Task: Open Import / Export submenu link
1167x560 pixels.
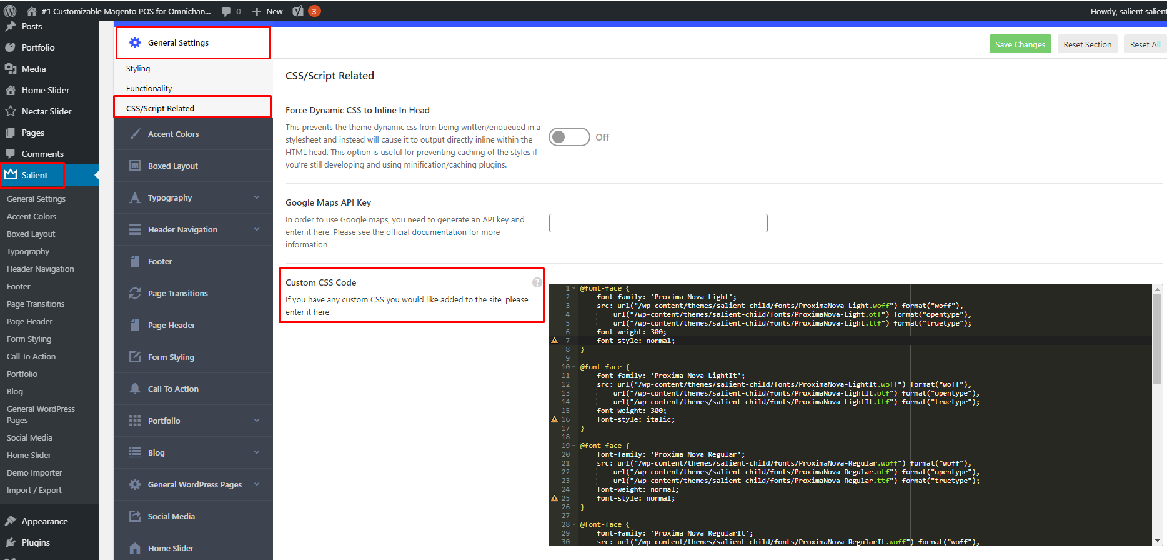Action: point(34,490)
